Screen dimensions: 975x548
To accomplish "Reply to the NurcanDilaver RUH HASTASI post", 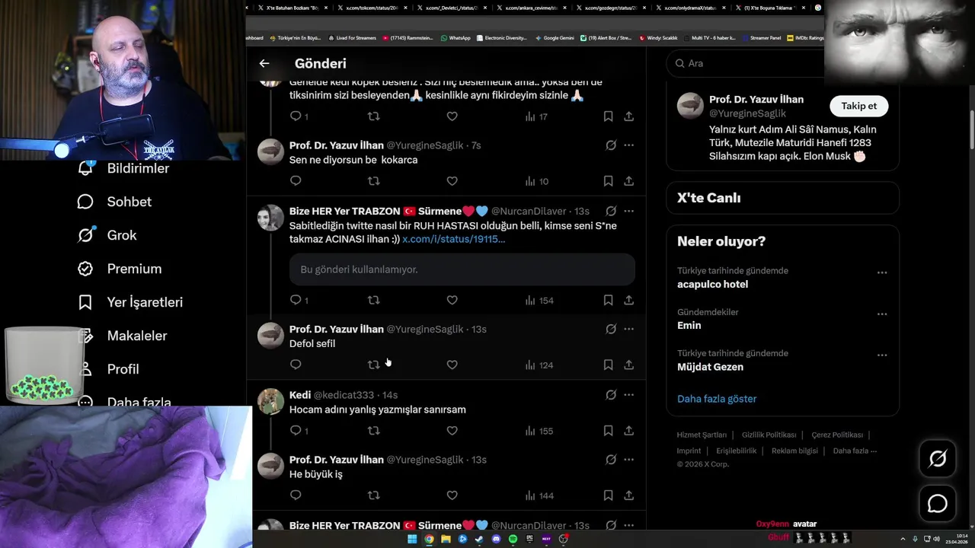I will pyautogui.click(x=299, y=300).
